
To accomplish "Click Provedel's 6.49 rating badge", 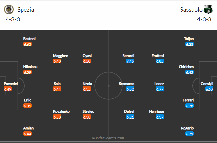I will click(7, 89).
